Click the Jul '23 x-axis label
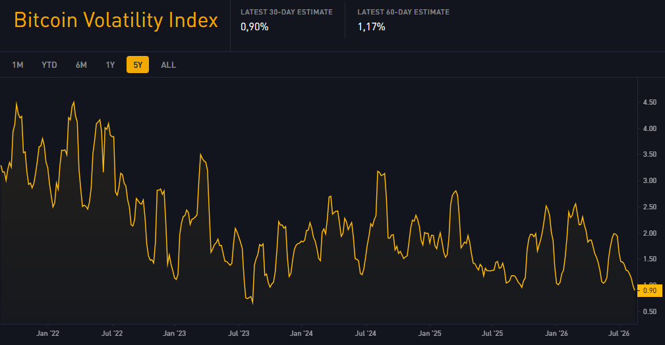Viewport: 665px width, 345px height. (x=239, y=333)
